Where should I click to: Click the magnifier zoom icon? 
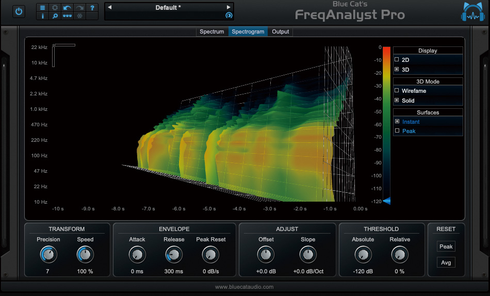(55, 15)
